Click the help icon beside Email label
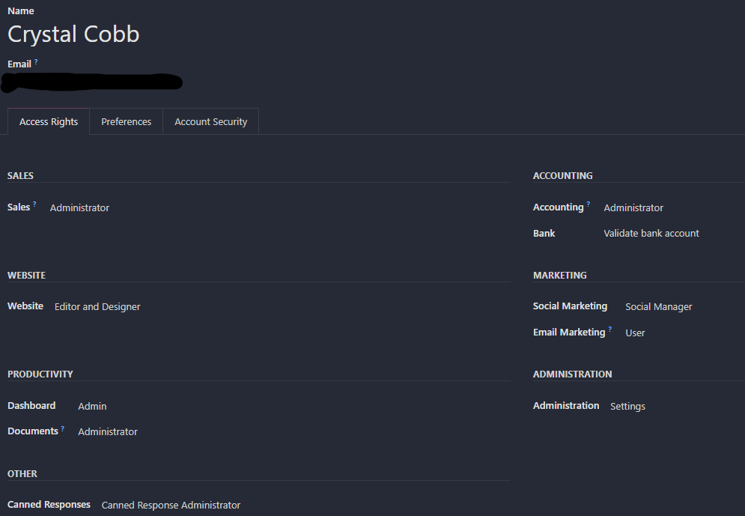 tap(36, 62)
